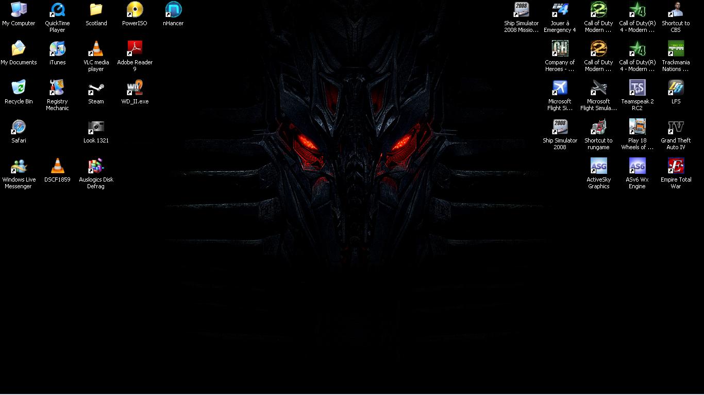Click the Adobe Reader 9 icon
Viewport: 704px width, 395px height.
[135, 49]
